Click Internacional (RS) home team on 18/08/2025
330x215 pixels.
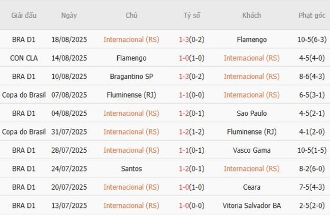[x=131, y=39]
